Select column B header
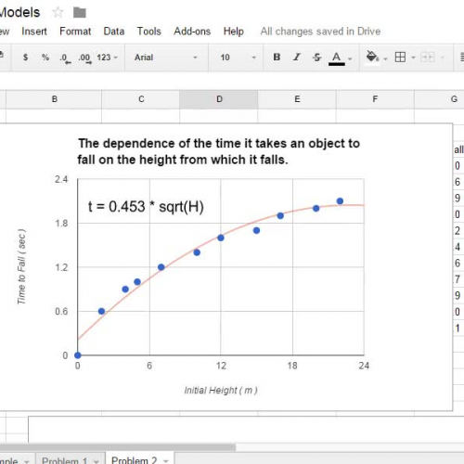Screen dimensions: 464x464 pos(54,99)
